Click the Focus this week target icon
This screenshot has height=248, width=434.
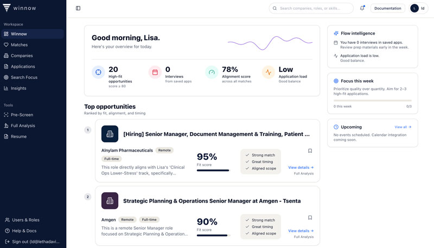[336, 81]
